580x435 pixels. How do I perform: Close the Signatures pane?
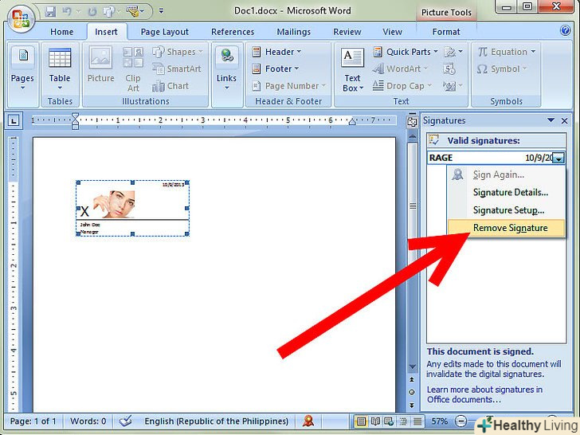pos(564,120)
